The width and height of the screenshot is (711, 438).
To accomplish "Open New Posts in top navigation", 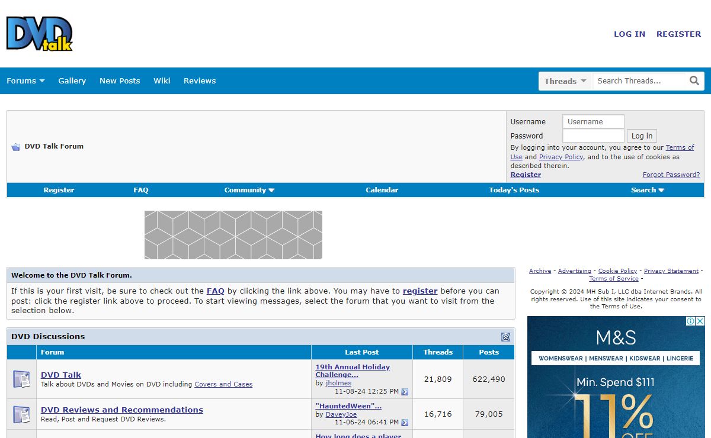I will point(120,81).
